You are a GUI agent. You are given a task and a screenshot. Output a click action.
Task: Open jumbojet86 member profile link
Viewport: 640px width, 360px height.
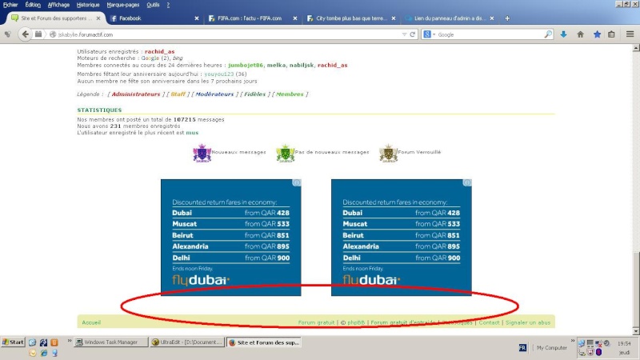click(x=246, y=65)
